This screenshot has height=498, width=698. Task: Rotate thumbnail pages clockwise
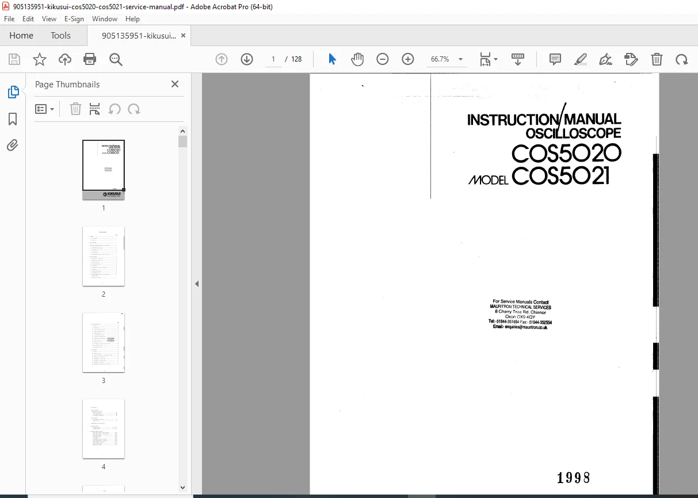(134, 109)
